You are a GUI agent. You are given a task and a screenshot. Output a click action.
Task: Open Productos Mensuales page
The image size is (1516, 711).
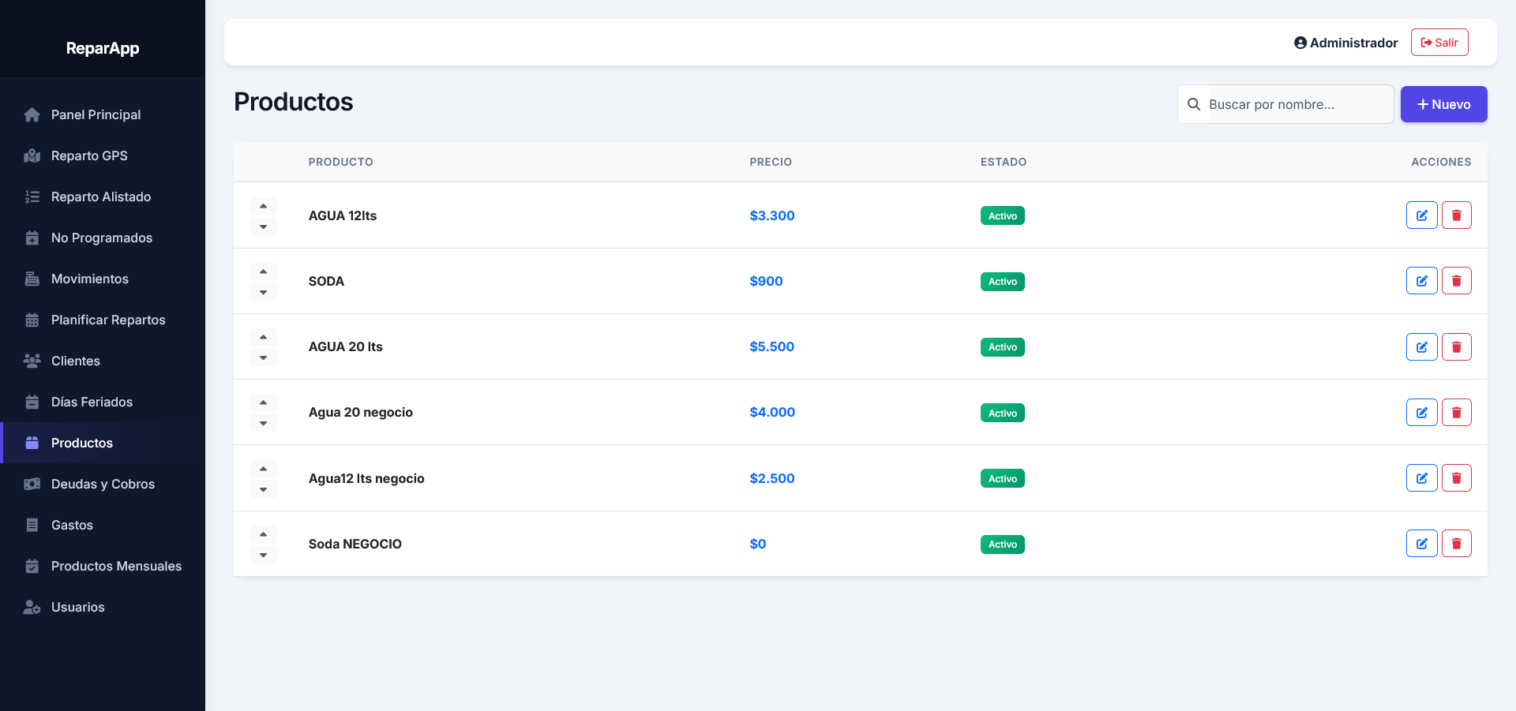(103, 566)
